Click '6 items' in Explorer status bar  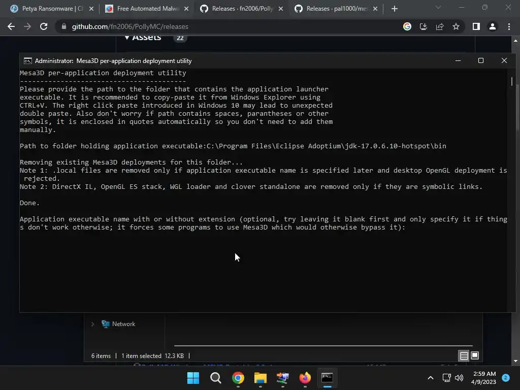coord(101,356)
